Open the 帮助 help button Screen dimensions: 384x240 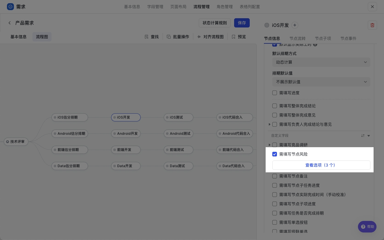(367, 227)
